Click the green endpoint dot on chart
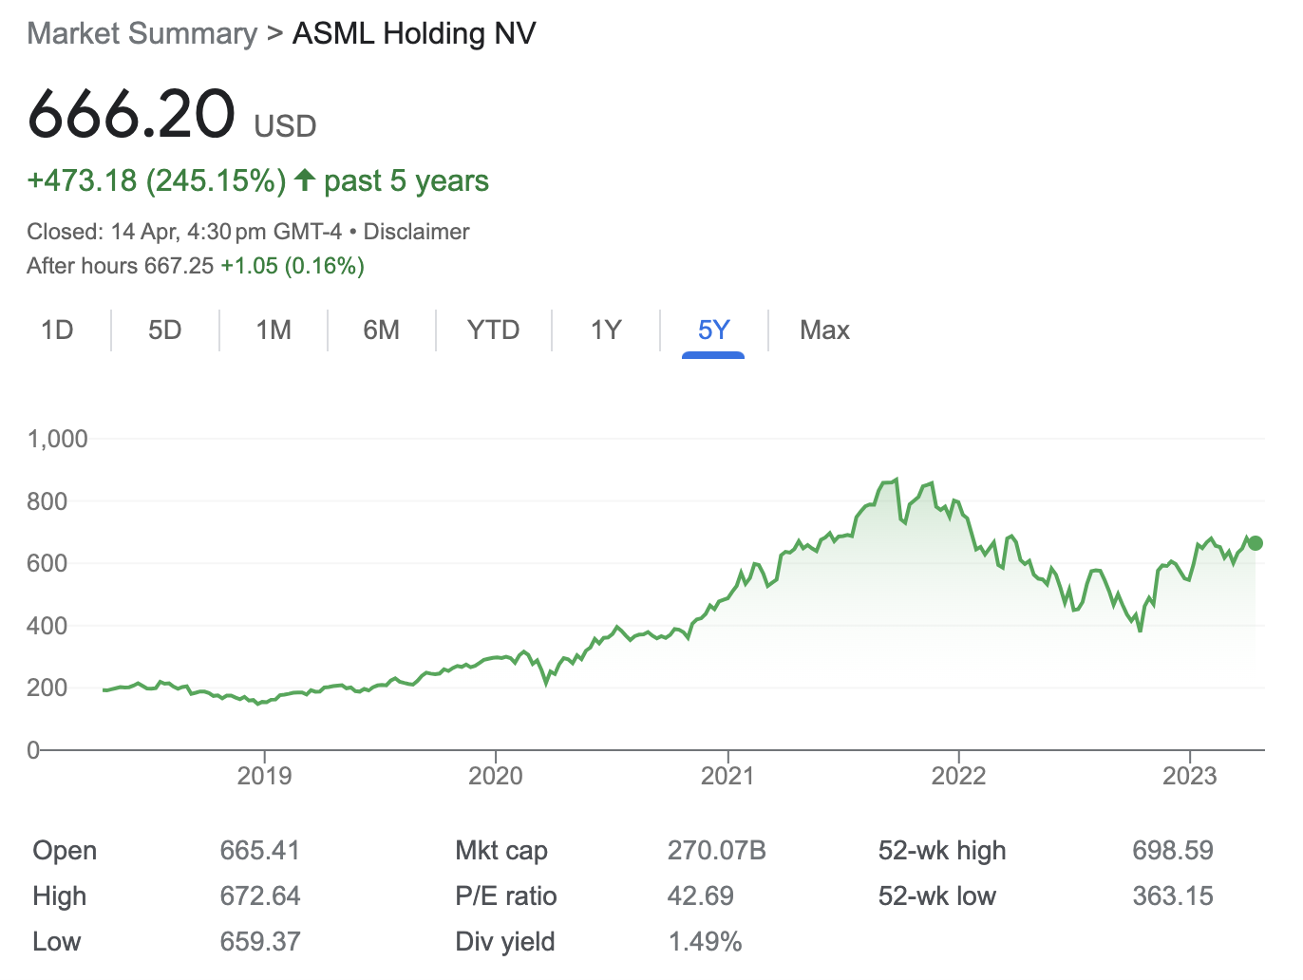The height and width of the screenshot is (980, 1303). click(x=1256, y=543)
